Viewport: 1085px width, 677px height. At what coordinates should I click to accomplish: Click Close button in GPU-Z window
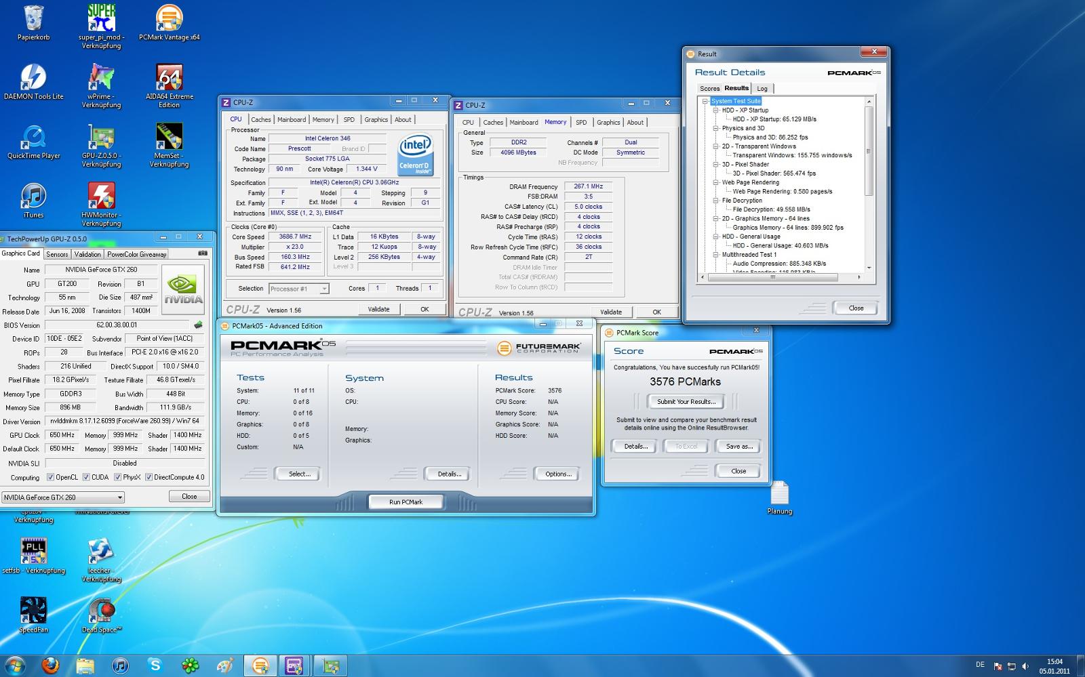click(x=189, y=496)
